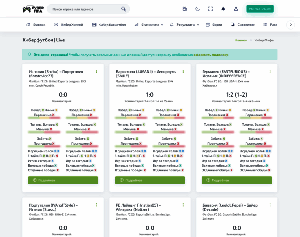Click the home icon next to Главная

coord(28,24)
